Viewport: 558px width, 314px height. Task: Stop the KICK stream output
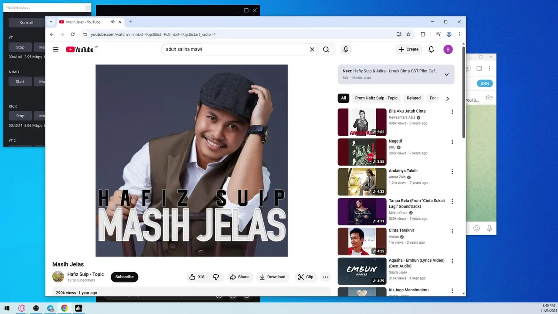(20, 116)
